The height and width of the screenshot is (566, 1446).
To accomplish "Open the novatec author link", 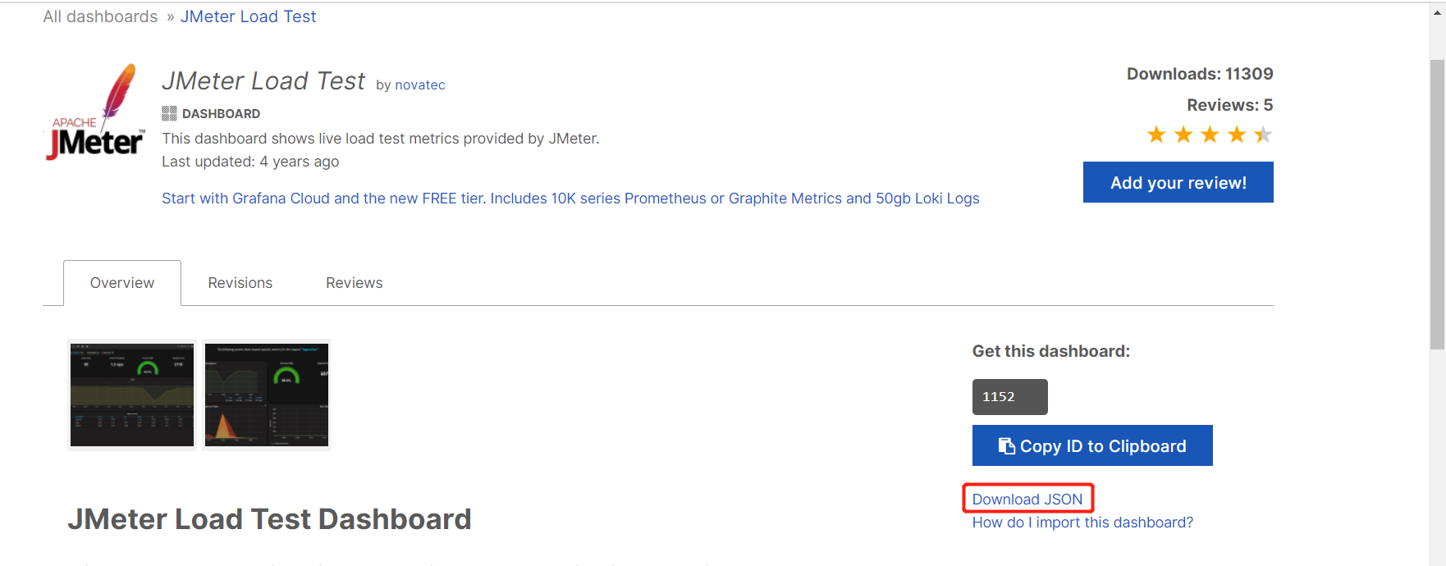I will point(420,84).
